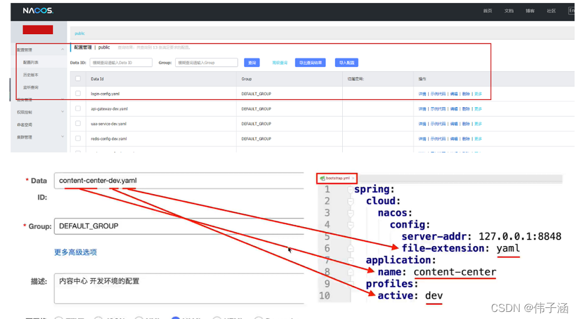
Task: Click the Data ID field containing content-center-dev.yaml
Action: (179, 181)
